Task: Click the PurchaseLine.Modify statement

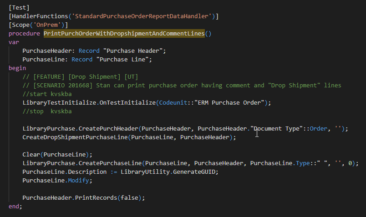Action: [x=57, y=180]
